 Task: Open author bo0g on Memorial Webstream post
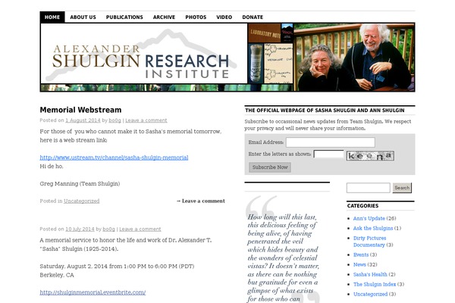115,120
